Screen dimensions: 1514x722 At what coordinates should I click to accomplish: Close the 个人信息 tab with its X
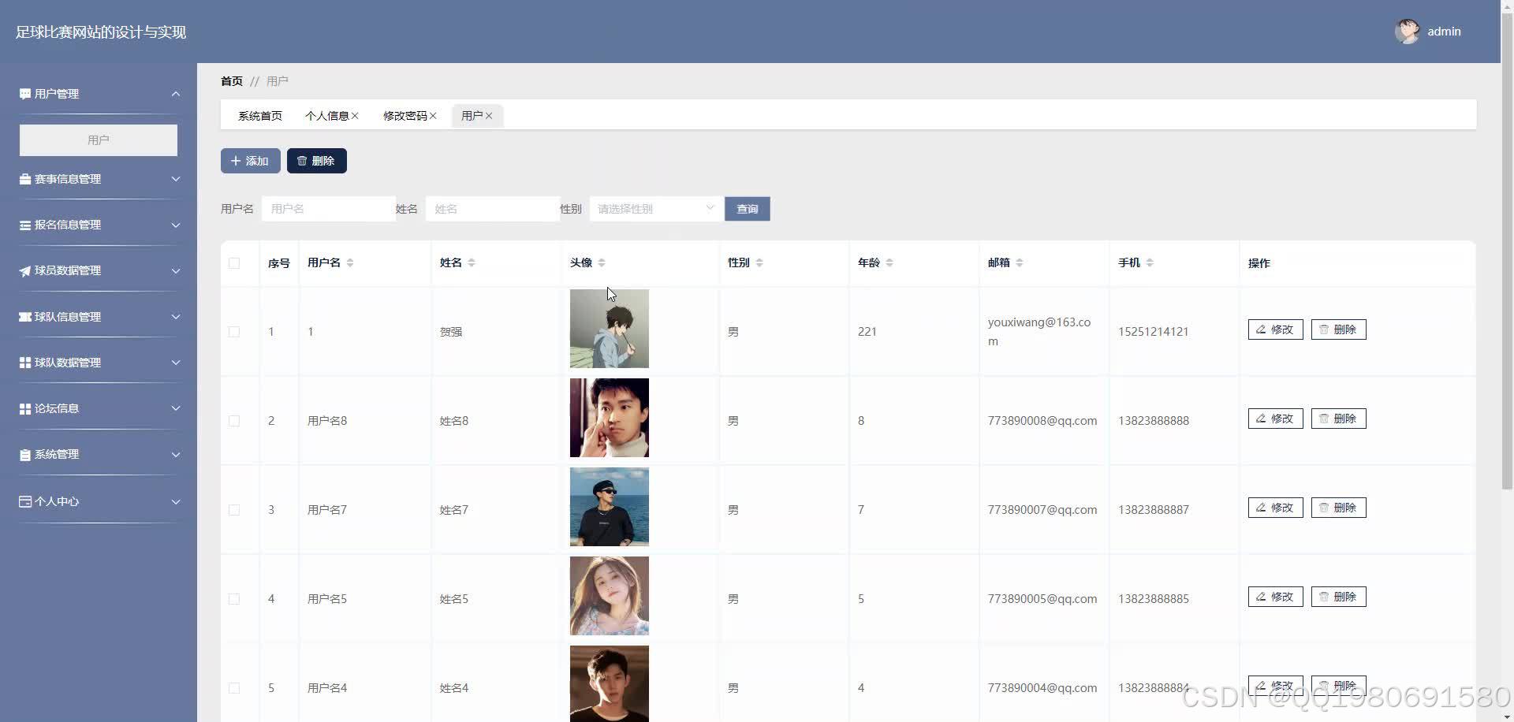[355, 116]
